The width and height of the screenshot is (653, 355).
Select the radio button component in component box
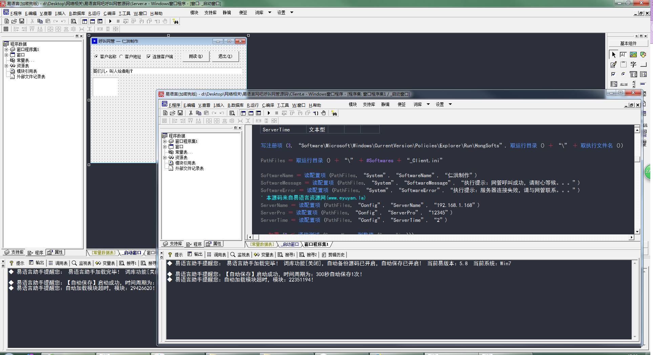click(623, 74)
